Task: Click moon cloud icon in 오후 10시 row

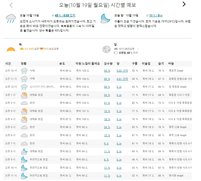Action: point(24,168)
